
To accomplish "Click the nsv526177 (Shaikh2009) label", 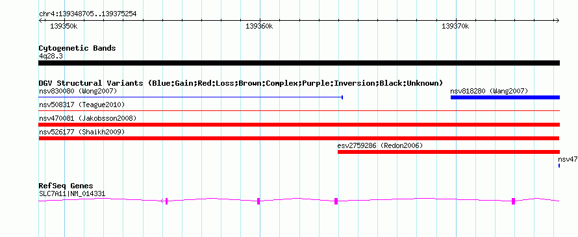I will pos(82,132).
